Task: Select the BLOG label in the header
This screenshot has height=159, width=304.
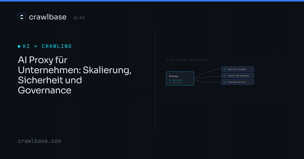Action: pos(80,18)
